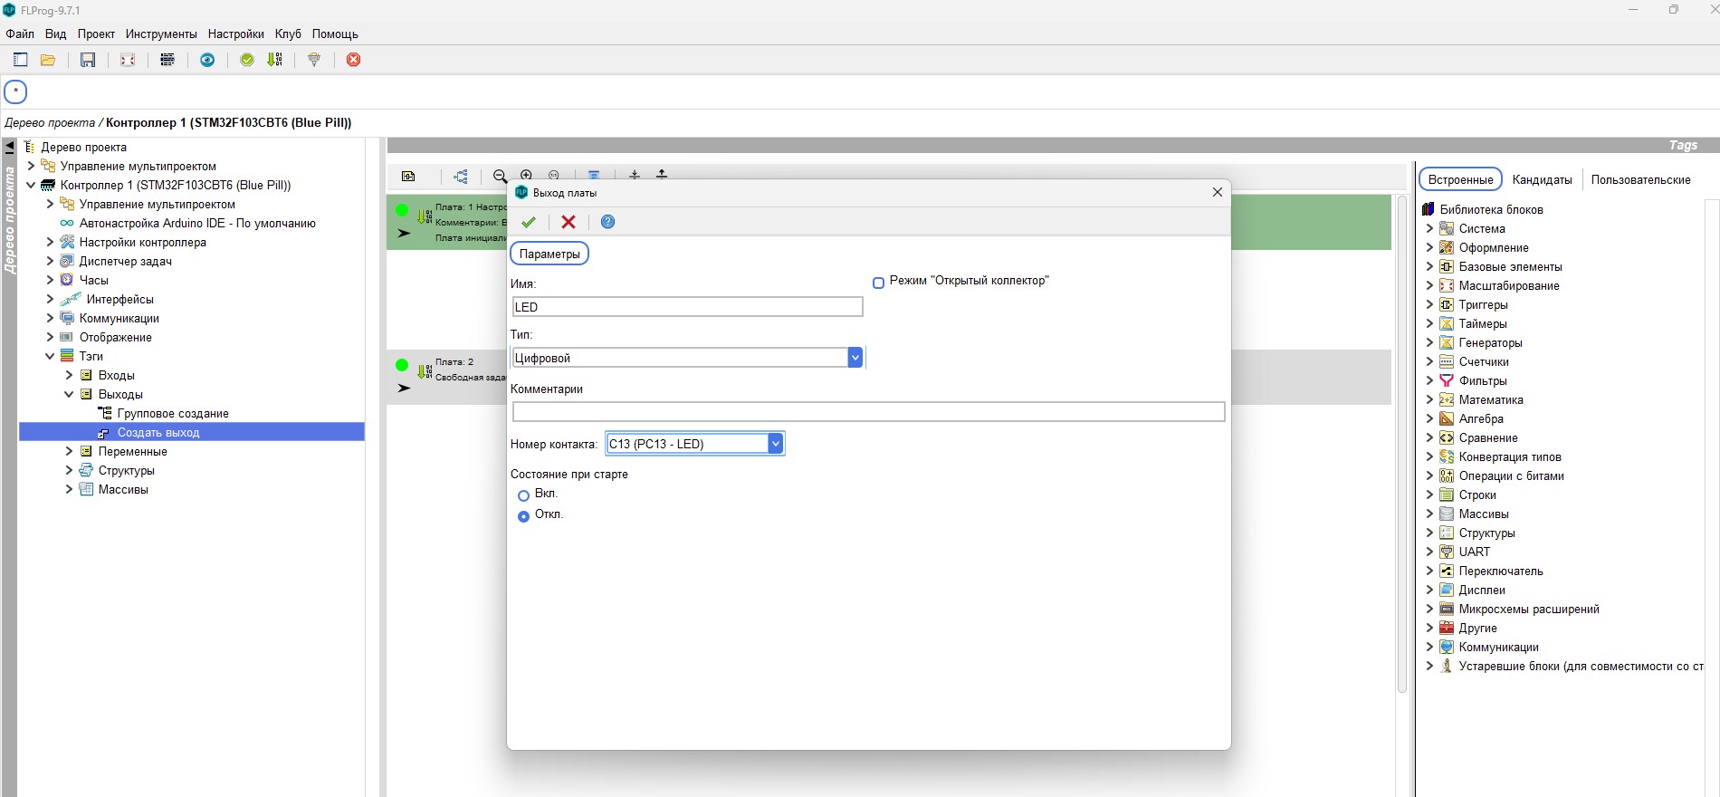Expand the "Математика" library category

pyautogui.click(x=1429, y=399)
